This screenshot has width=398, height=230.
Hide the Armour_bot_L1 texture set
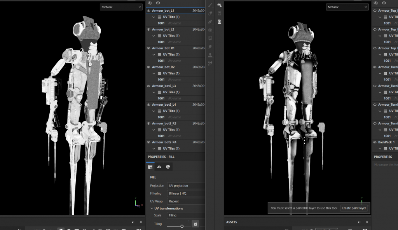148,10
